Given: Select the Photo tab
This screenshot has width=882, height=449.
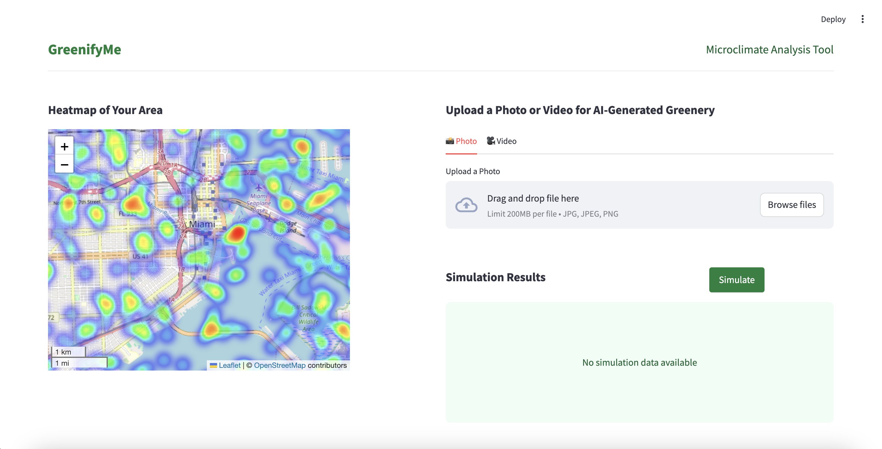Looking at the screenshot, I should click(x=461, y=141).
